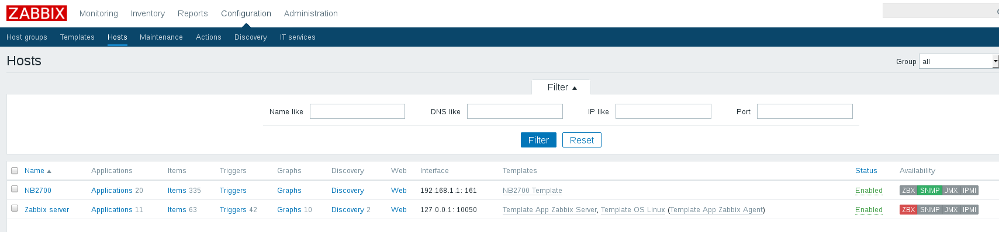This screenshot has width=999, height=232.
Task: Click the gray ZBX badge for NB2700
Action: click(908, 191)
